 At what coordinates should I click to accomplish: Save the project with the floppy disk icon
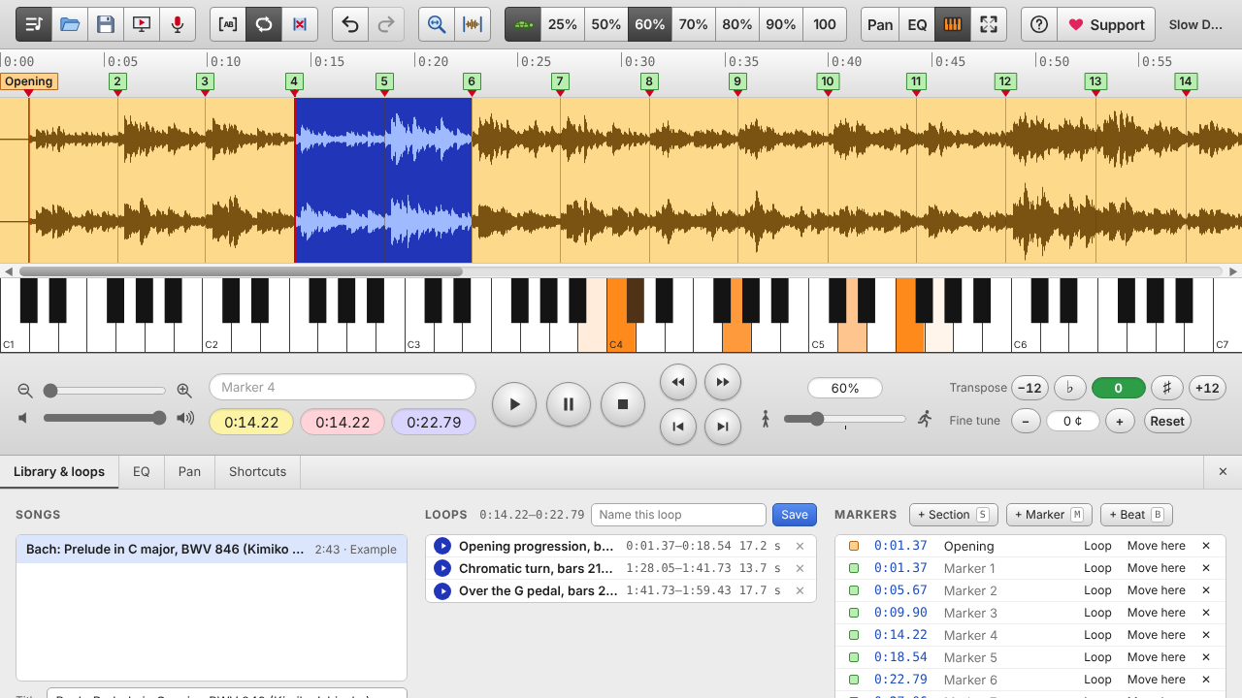106,24
